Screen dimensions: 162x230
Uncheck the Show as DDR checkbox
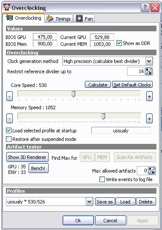[x=119, y=43]
